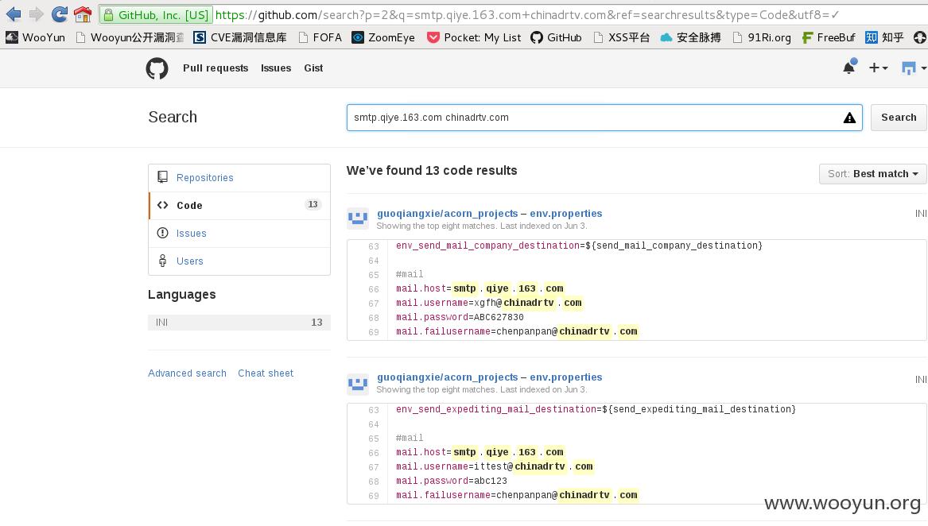Click the 'We've found 13 code results' heading
This screenshot has height=526, width=928.
[432, 170]
